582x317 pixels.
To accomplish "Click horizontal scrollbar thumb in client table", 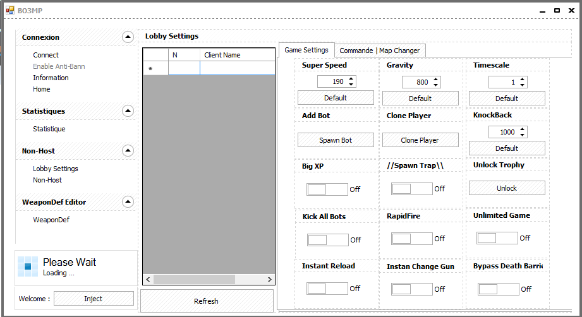I will 194,279.
